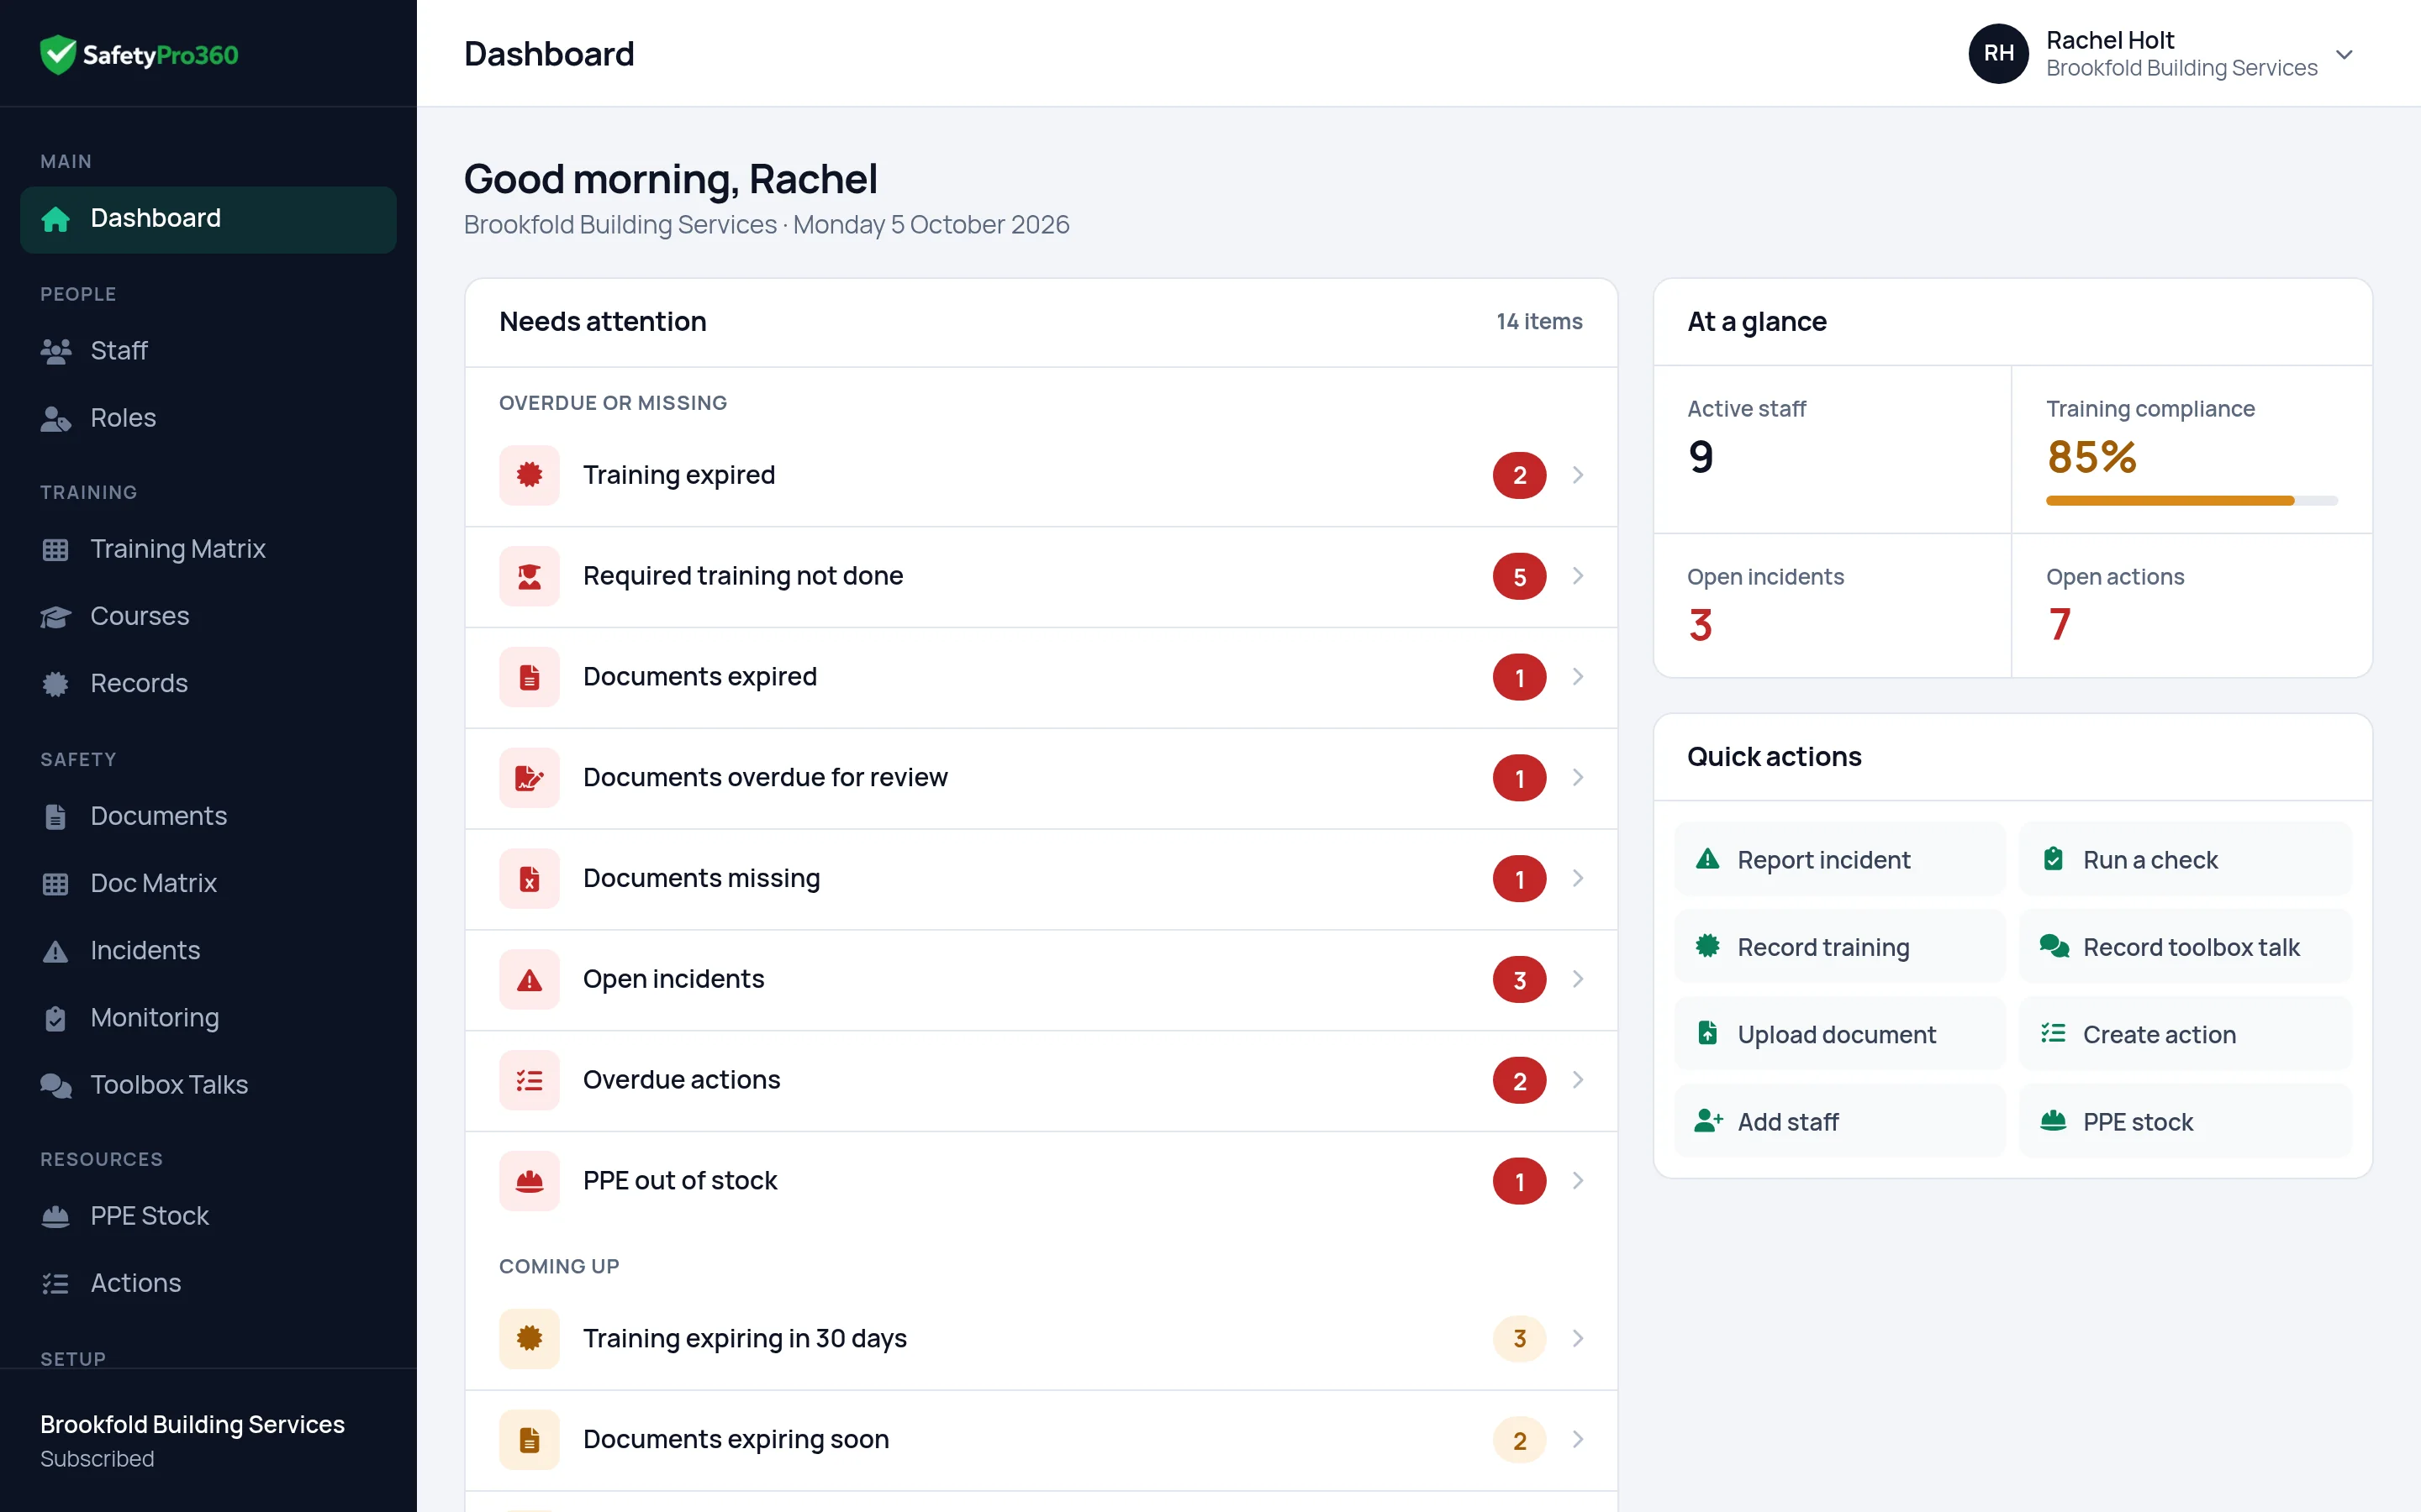Open PPE Stock in the sidebar
This screenshot has height=1512, width=2421.
208,1217
